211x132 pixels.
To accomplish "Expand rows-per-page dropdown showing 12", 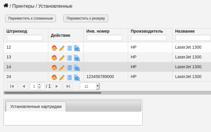I will tap(90, 86).
